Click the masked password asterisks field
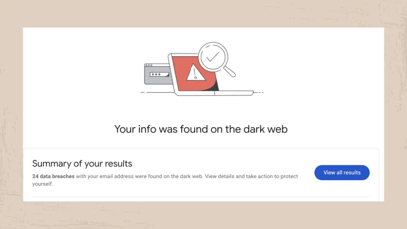The image size is (407, 229). (x=156, y=75)
